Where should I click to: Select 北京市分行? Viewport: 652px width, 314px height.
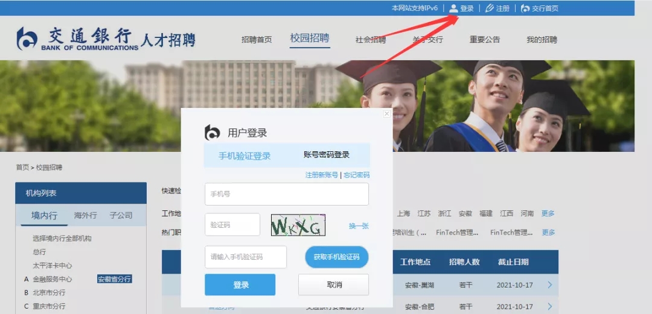tap(49, 292)
